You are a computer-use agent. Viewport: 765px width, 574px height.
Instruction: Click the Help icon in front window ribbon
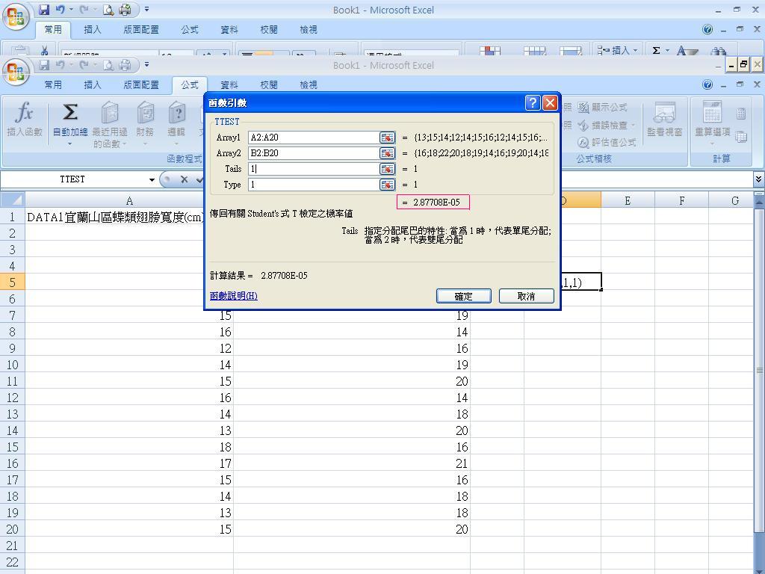coord(707,84)
